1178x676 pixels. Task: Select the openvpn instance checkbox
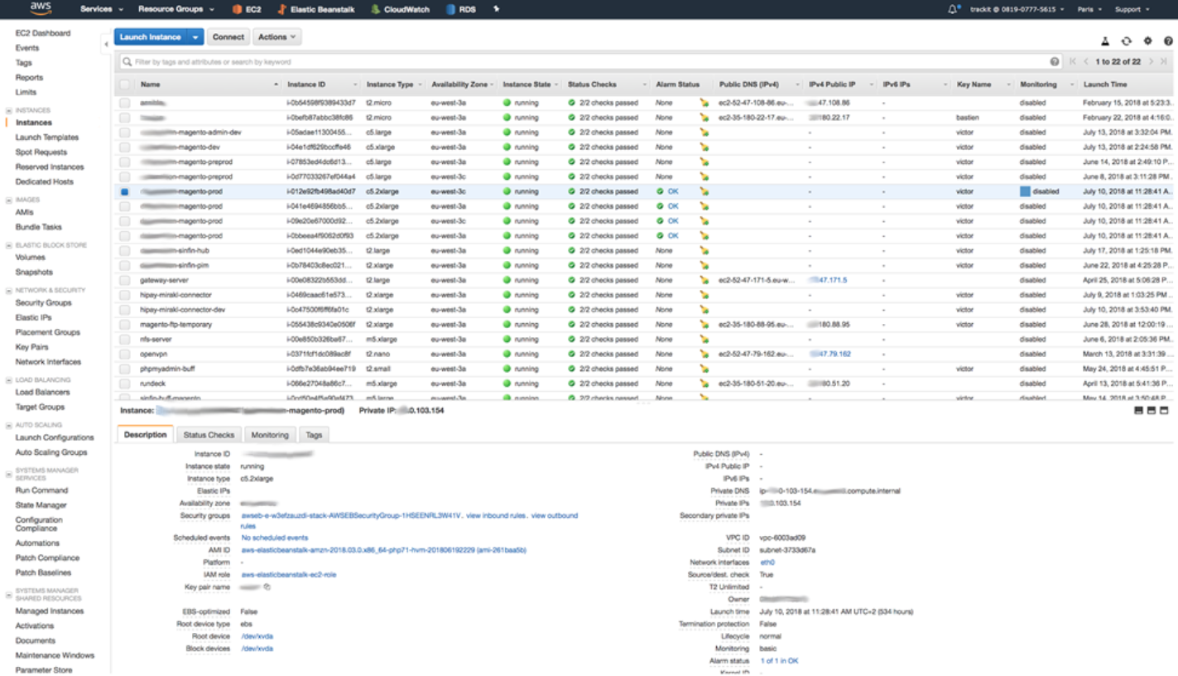[x=124, y=354]
